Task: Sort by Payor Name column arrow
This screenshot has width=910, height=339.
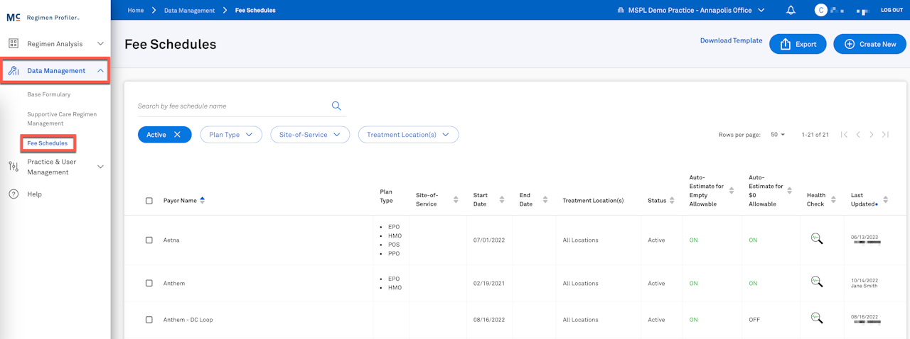Action: coord(202,201)
